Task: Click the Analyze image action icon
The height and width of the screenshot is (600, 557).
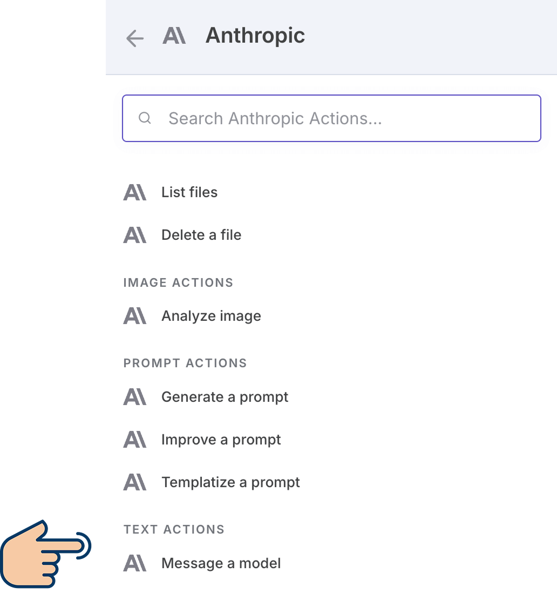Action: click(135, 316)
